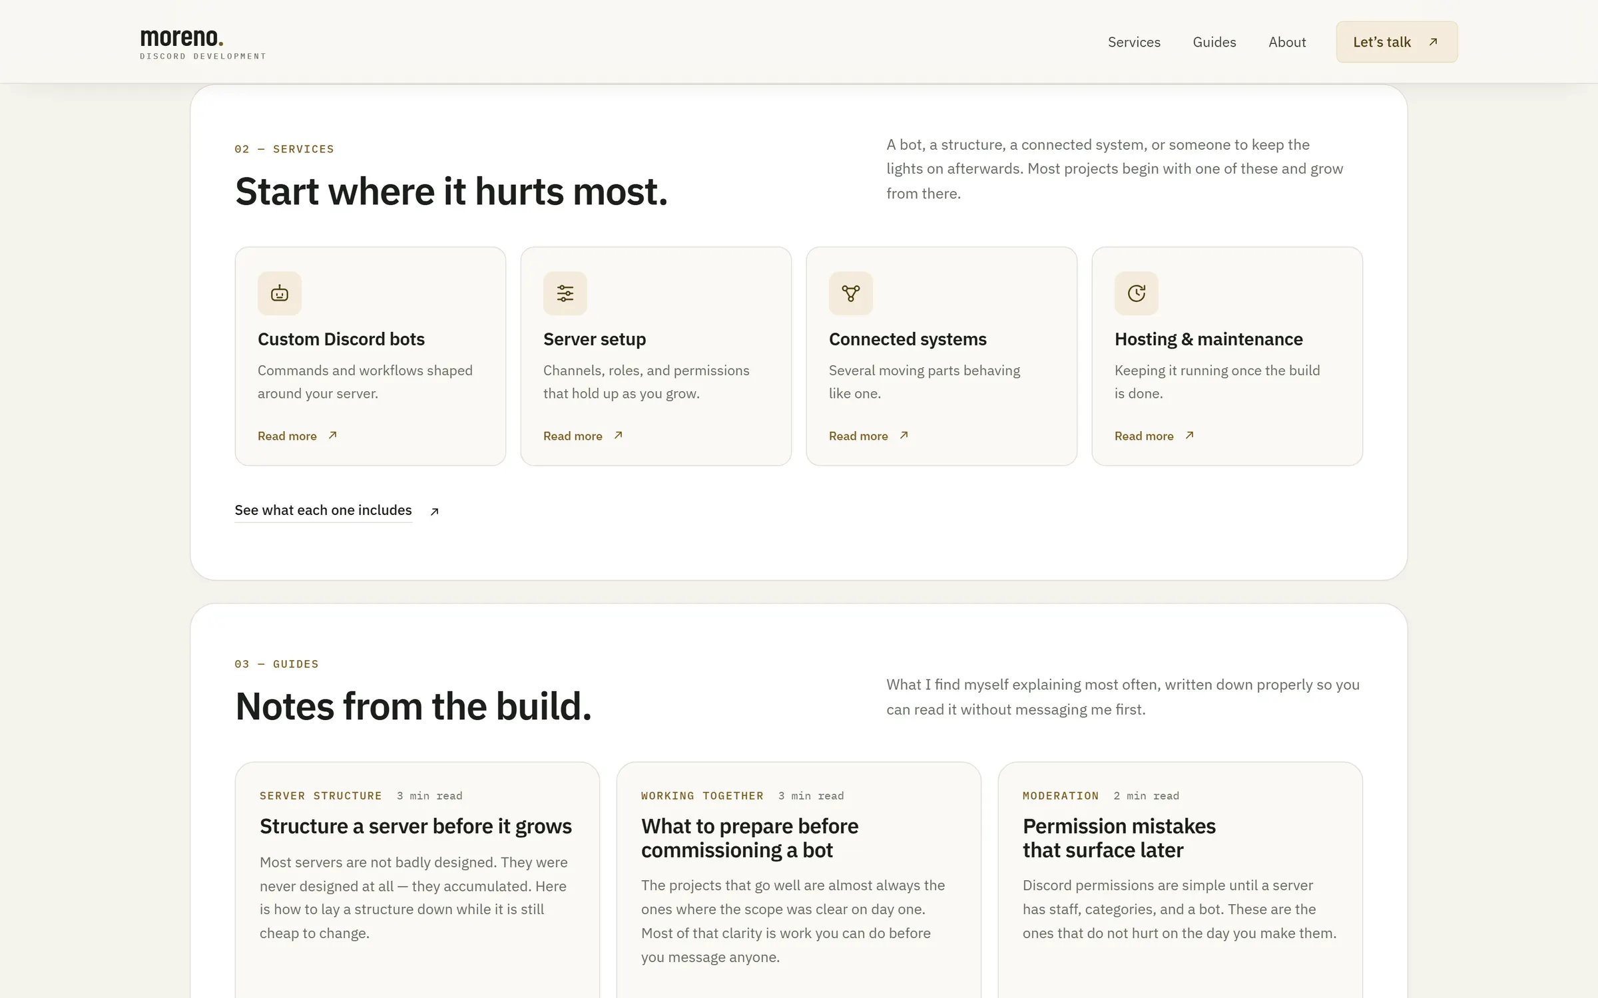
Task: Click arrow icon beside Server setup Read more
Action: click(x=619, y=435)
